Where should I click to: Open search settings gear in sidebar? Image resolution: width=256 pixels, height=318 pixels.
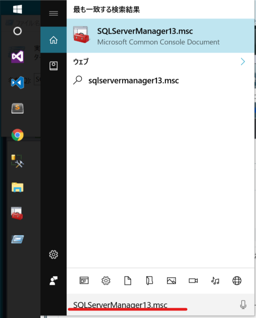tap(54, 254)
